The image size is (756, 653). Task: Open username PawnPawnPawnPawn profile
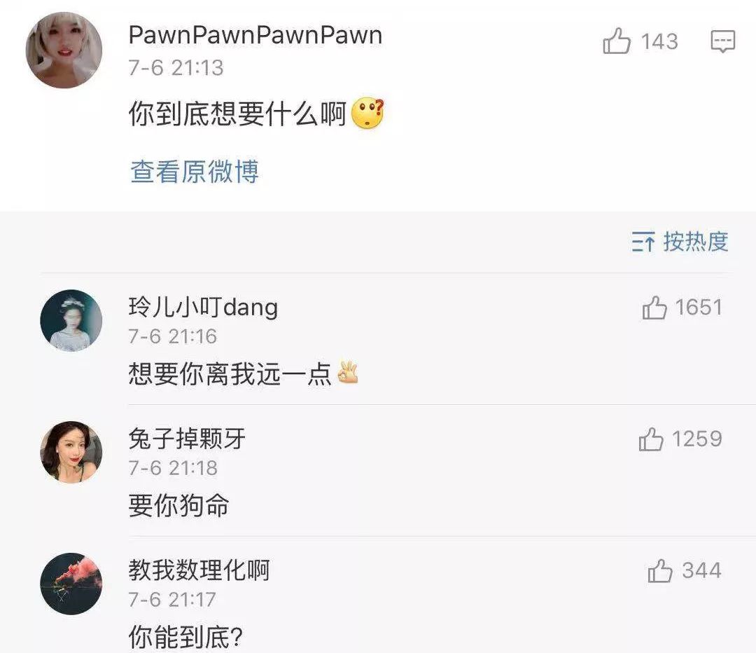pyautogui.click(x=255, y=36)
